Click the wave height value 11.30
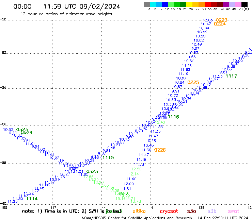Image resolution: width=252 pixels, height=221 pixels. (18, 199)
